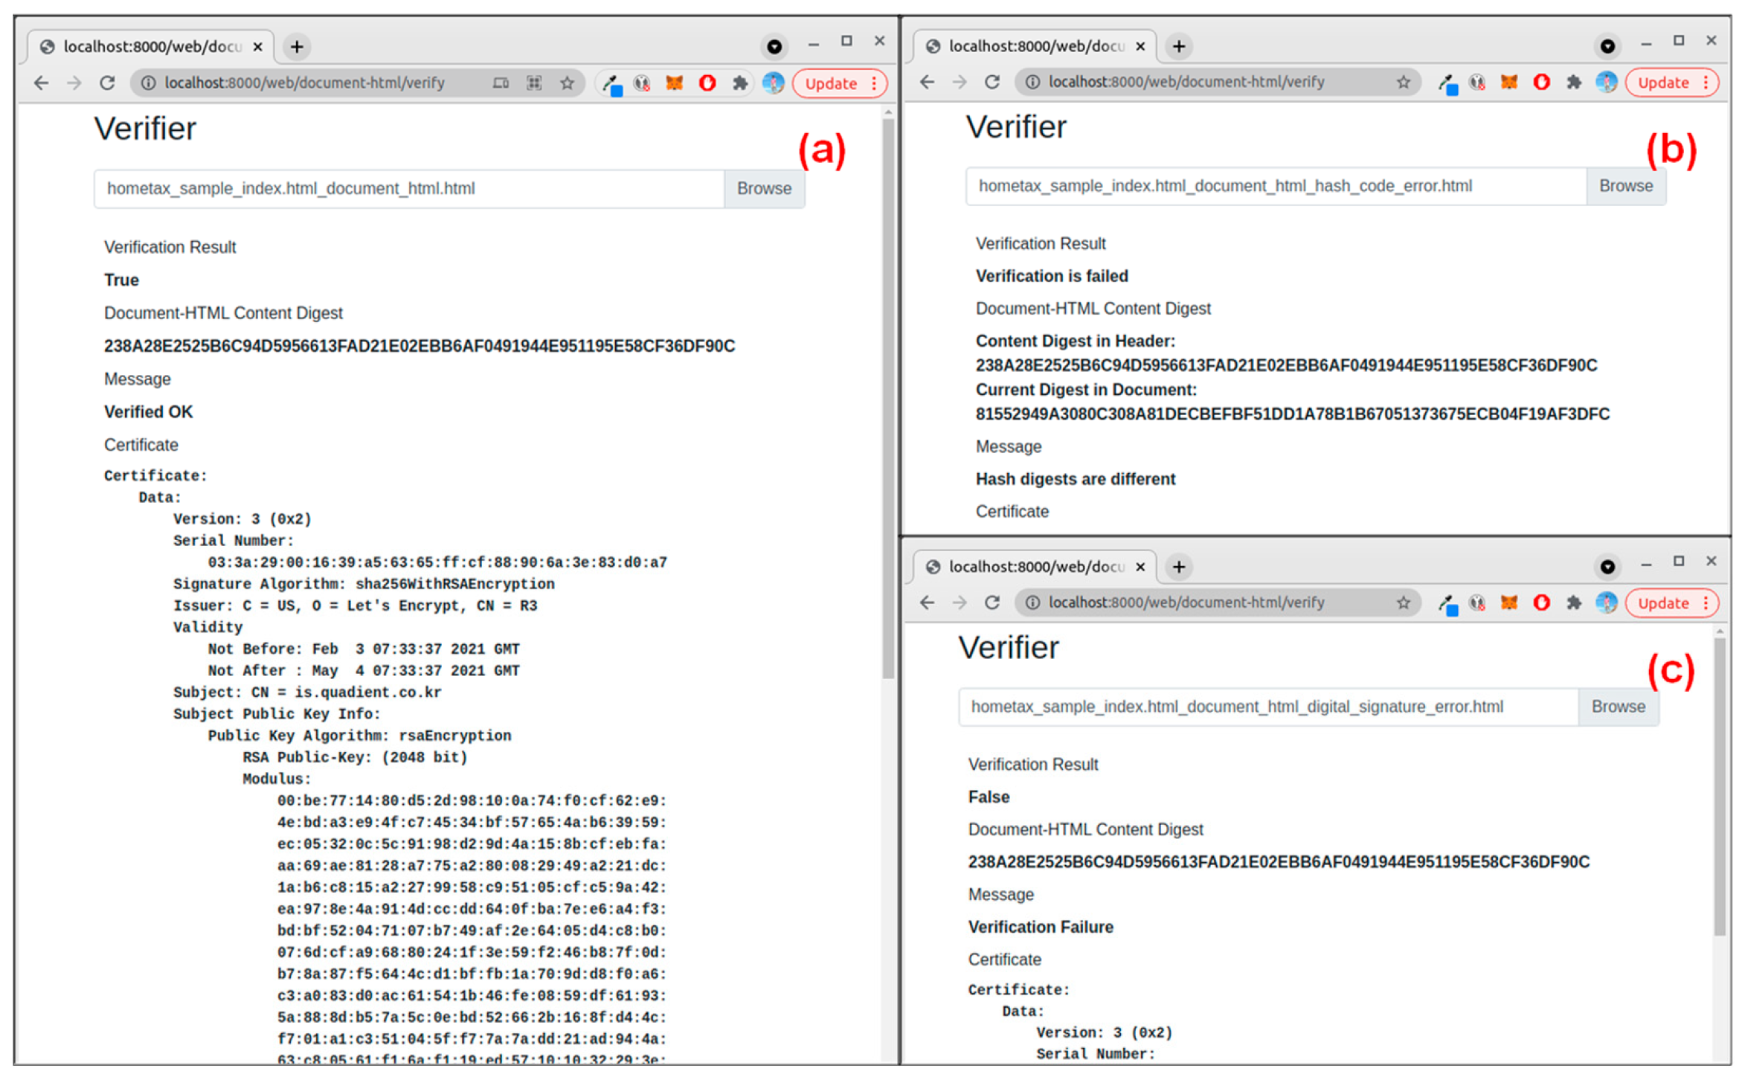The width and height of the screenshot is (1742, 1080).
Task: Click profile avatar in window (b)
Action: 1606,82
